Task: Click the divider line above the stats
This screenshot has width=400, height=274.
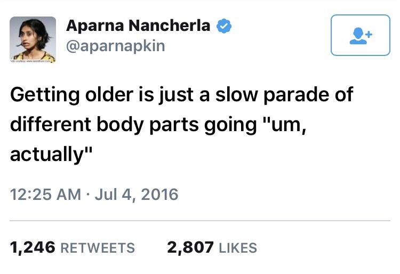Action: click(x=200, y=220)
